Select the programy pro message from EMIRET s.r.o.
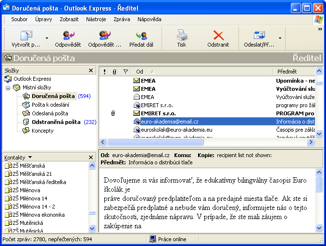Screen dimensions: 326x246 tap(207, 105)
